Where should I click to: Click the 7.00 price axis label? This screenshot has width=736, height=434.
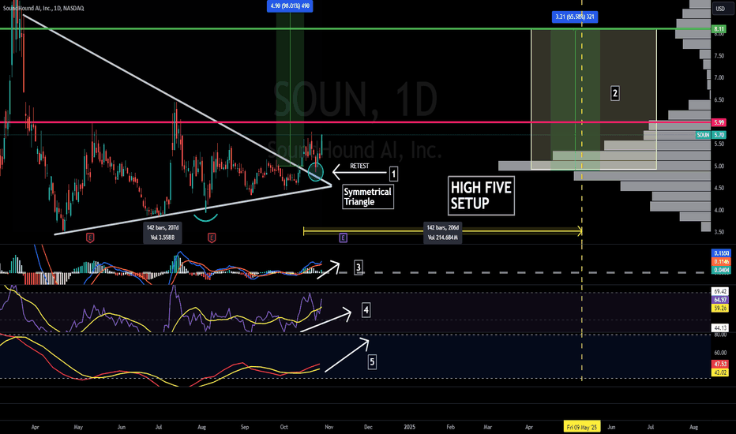click(x=719, y=78)
